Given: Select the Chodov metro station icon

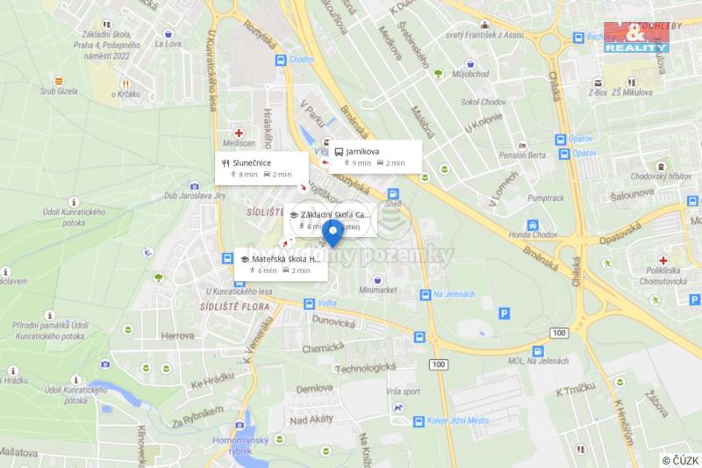Looking at the screenshot, I should [x=281, y=60].
